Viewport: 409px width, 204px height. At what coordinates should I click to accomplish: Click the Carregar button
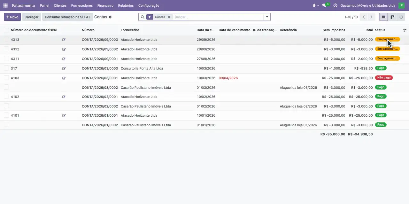31,17
